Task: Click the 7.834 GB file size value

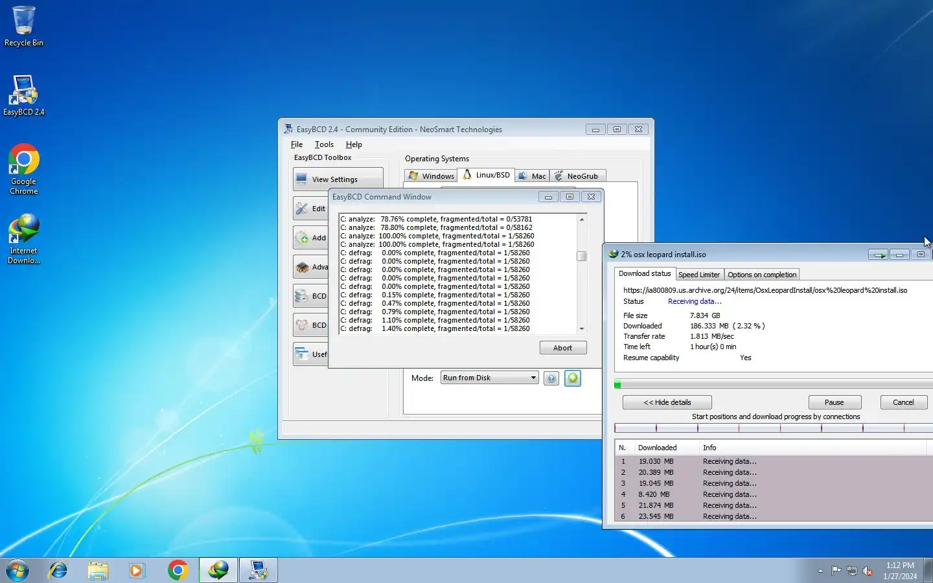Action: [705, 315]
